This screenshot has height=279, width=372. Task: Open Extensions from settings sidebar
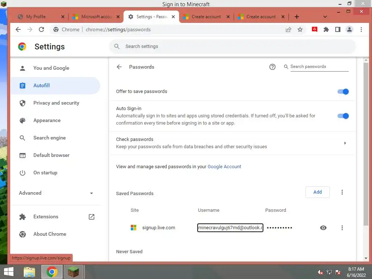click(x=55, y=217)
